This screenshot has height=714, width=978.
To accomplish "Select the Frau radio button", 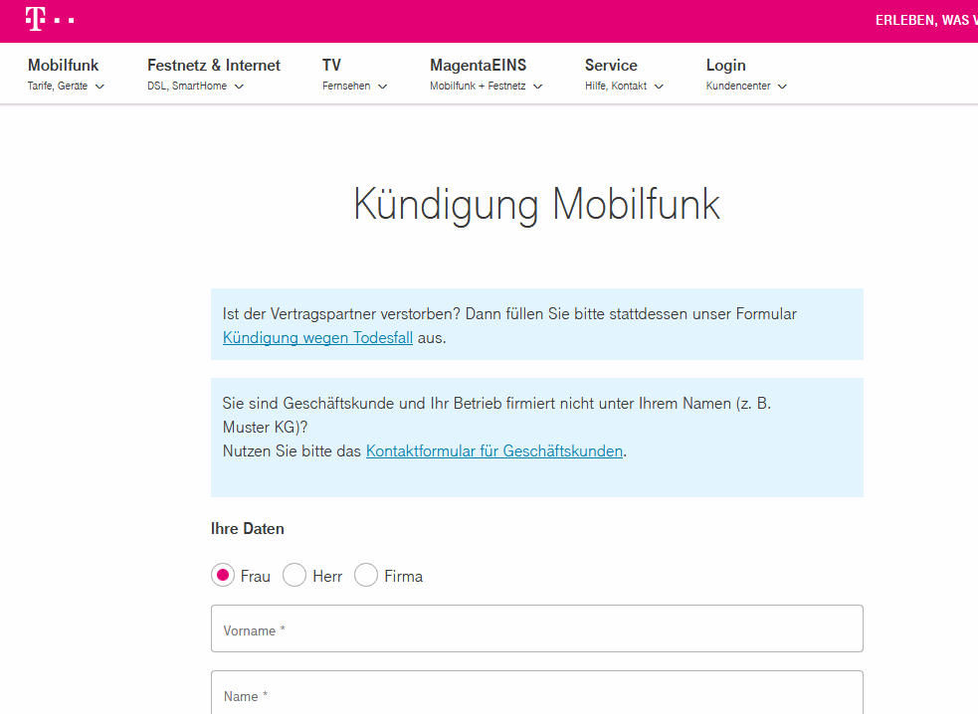I will [x=223, y=575].
